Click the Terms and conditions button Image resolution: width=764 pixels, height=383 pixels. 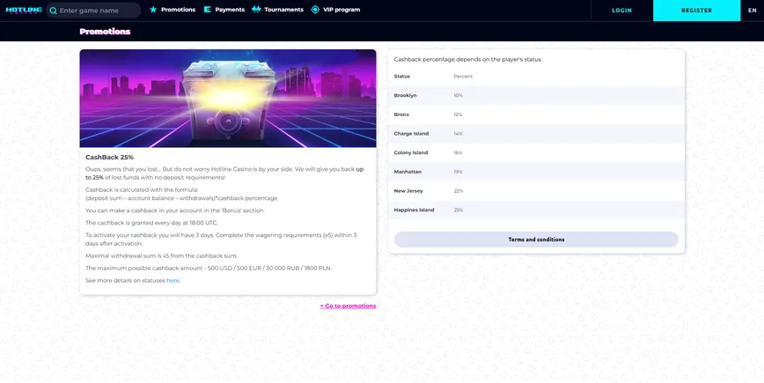click(x=536, y=239)
